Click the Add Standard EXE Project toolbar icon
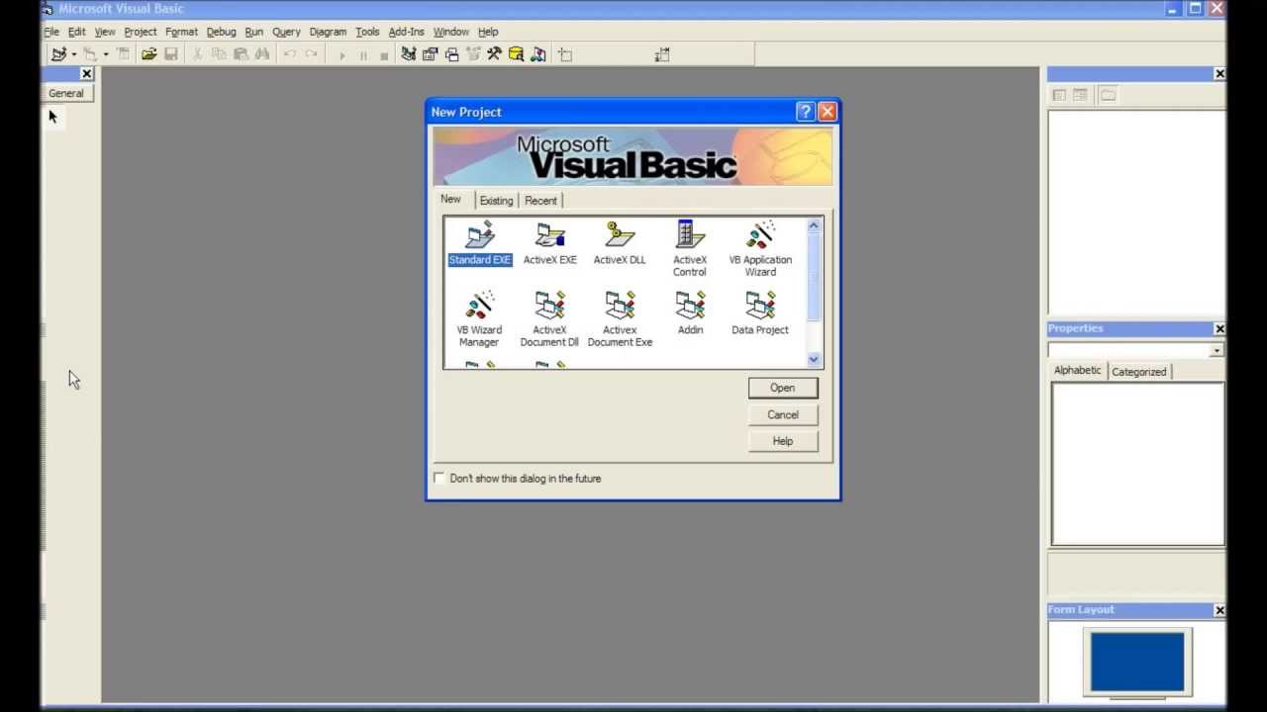 pyautogui.click(x=58, y=54)
